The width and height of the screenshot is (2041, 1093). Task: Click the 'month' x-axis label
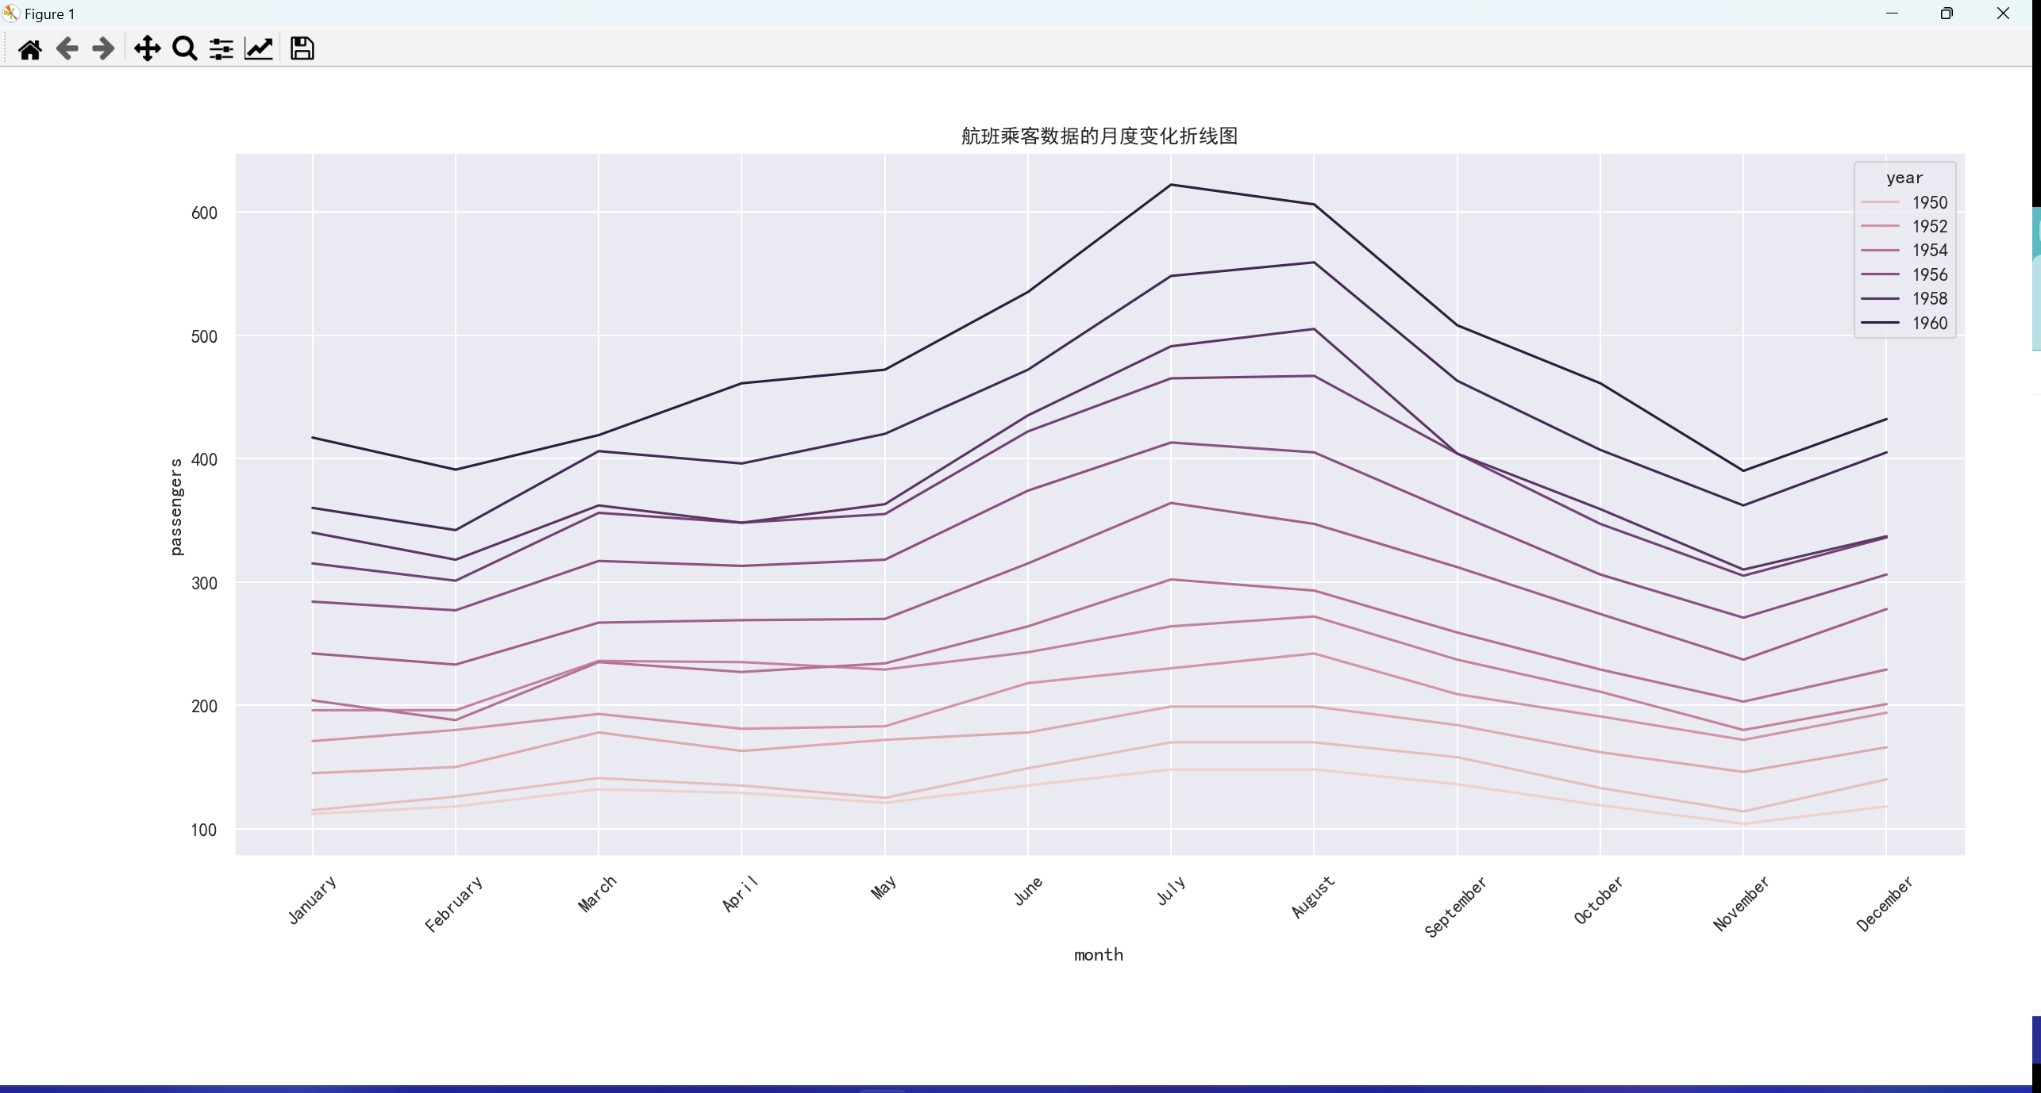[x=1098, y=955]
